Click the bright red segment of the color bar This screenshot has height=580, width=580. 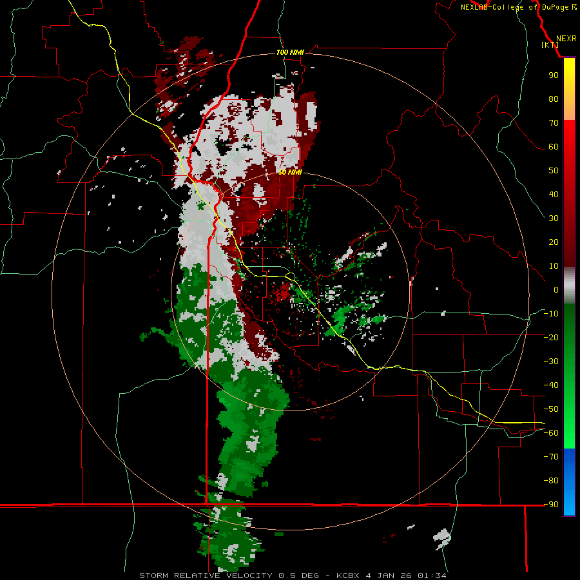(x=569, y=133)
